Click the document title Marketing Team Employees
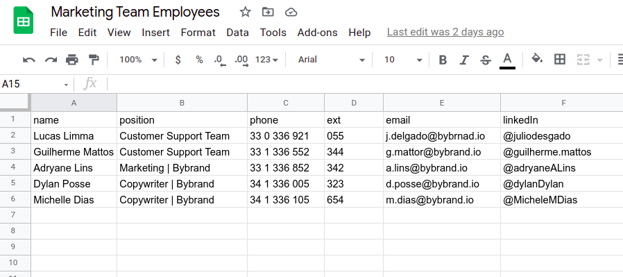This screenshot has height=277, width=623. [x=135, y=12]
